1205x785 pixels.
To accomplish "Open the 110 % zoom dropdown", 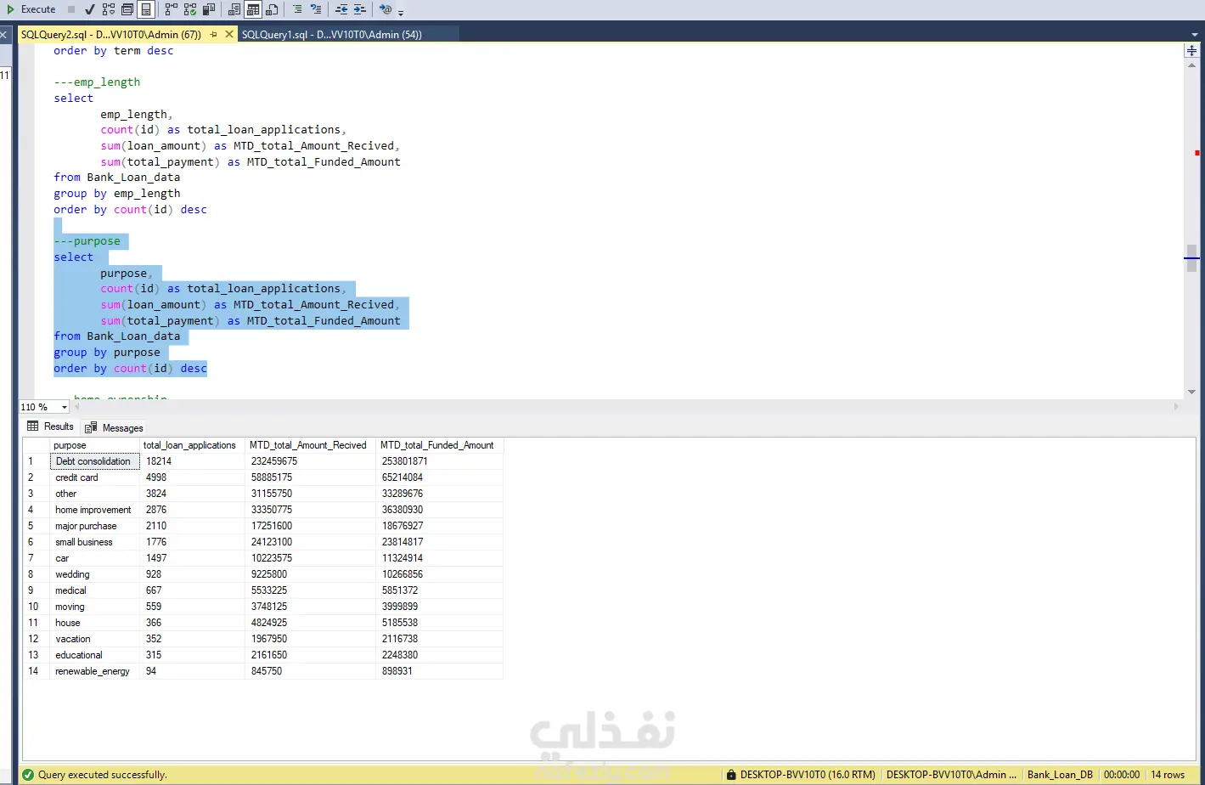I will tap(64, 407).
